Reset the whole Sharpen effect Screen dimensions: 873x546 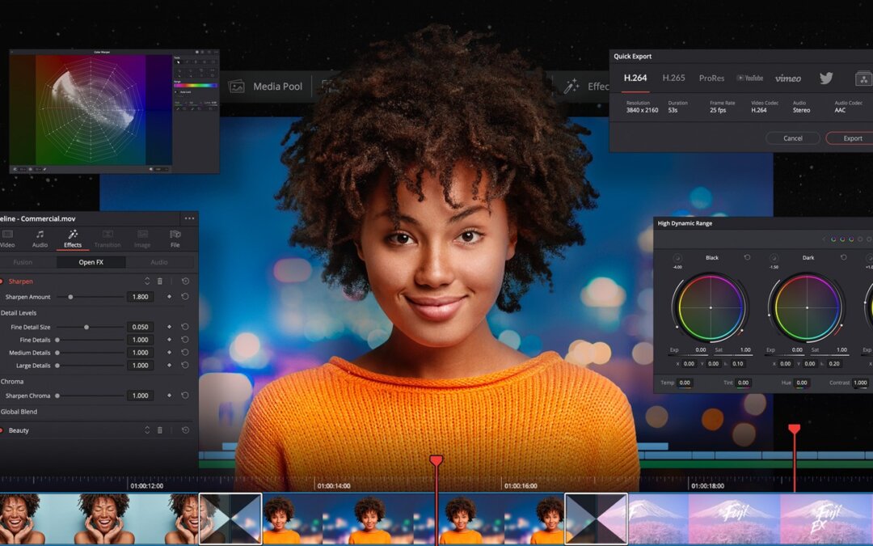click(185, 281)
